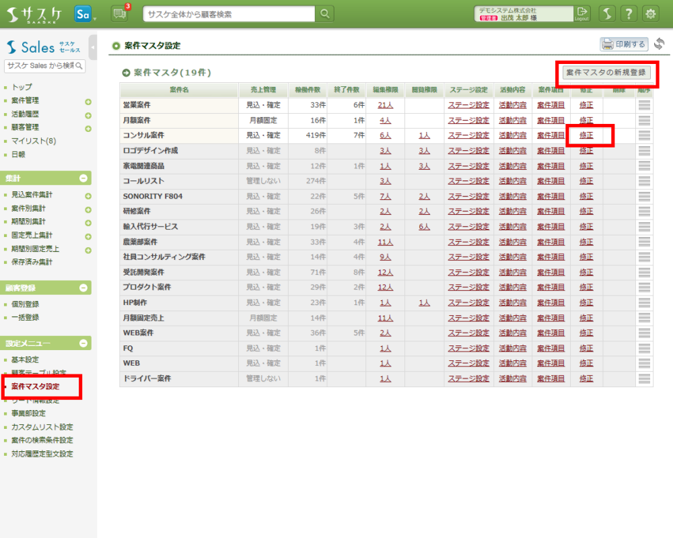This screenshot has width=673, height=538.
Task: Click the 印刷する print button
Action: [x=624, y=44]
